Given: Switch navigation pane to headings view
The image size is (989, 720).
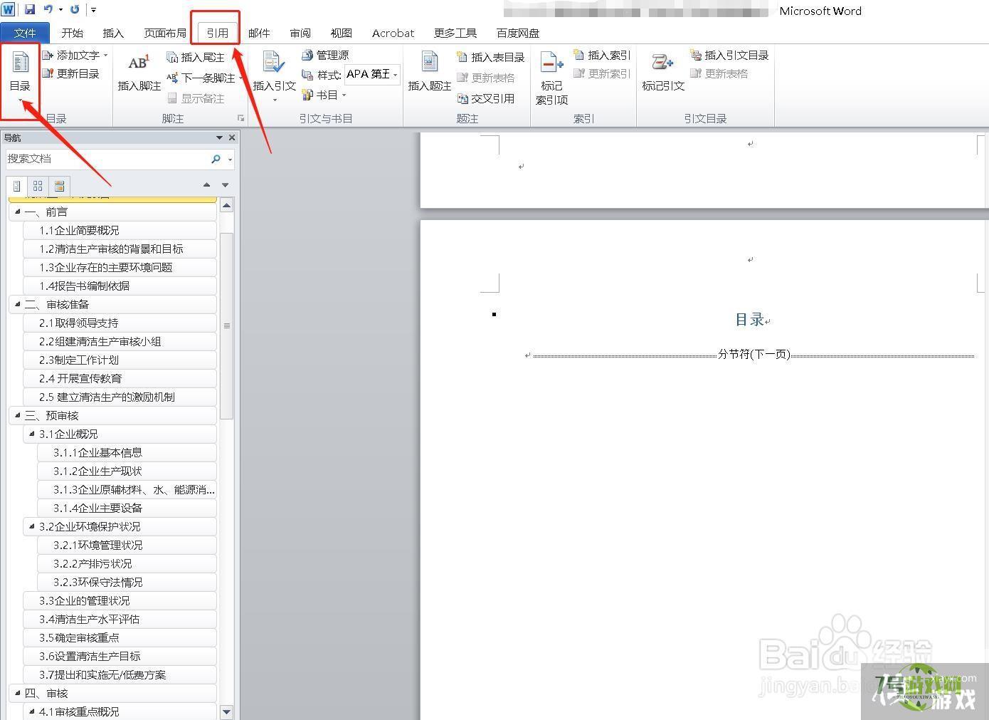Looking at the screenshot, I should click(x=17, y=185).
